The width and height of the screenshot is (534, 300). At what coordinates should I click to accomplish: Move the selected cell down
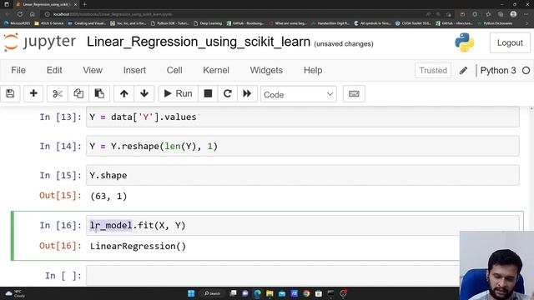[x=144, y=93]
